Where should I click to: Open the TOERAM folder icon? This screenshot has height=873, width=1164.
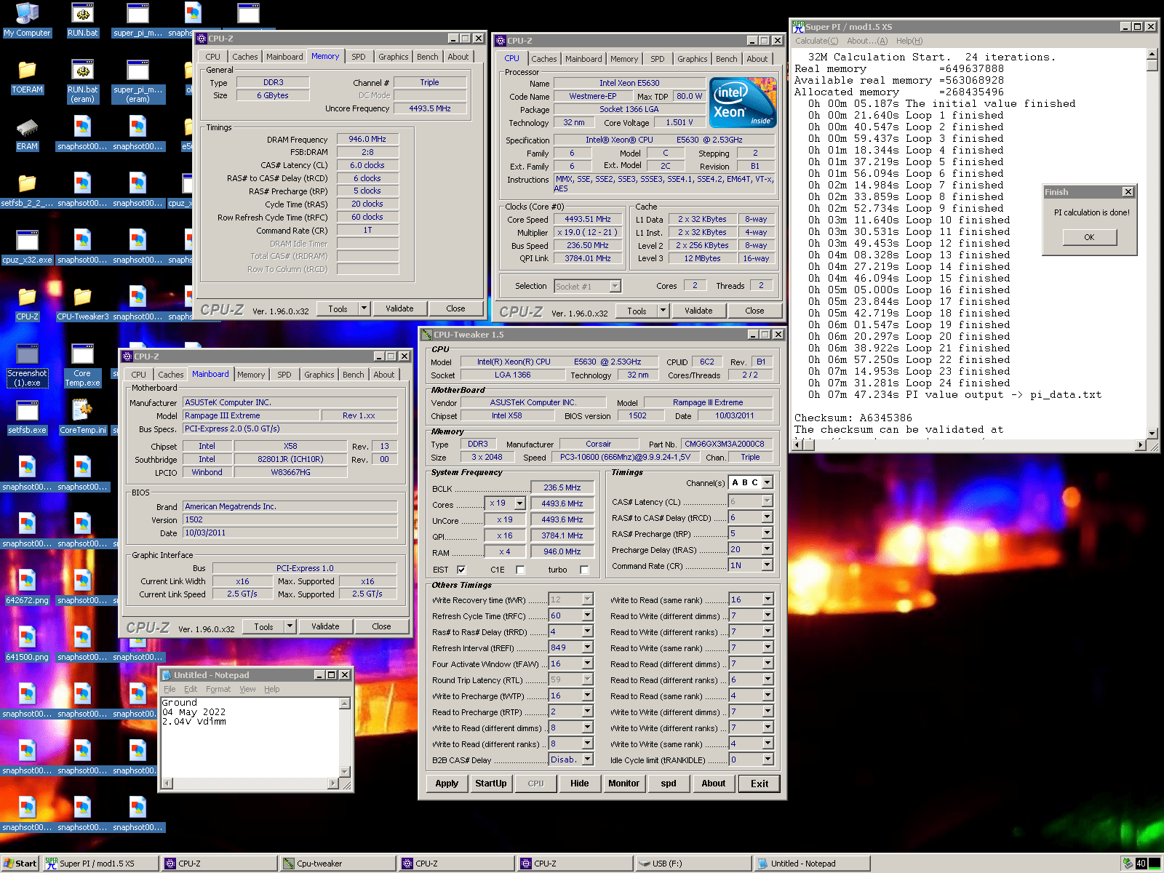[27, 71]
